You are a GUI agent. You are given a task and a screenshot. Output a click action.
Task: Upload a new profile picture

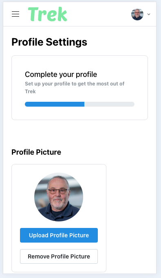59,235
